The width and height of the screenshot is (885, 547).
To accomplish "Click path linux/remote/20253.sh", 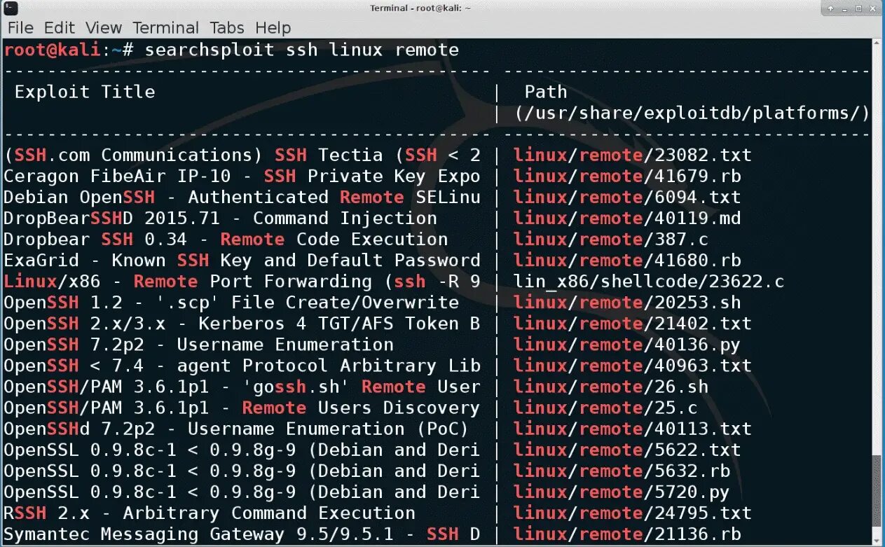I will (627, 303).
